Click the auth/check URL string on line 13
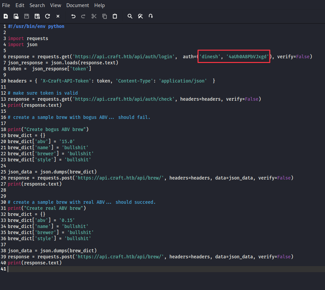The width and height of the screenshot is (325, 290). click(x=124, y=99)
